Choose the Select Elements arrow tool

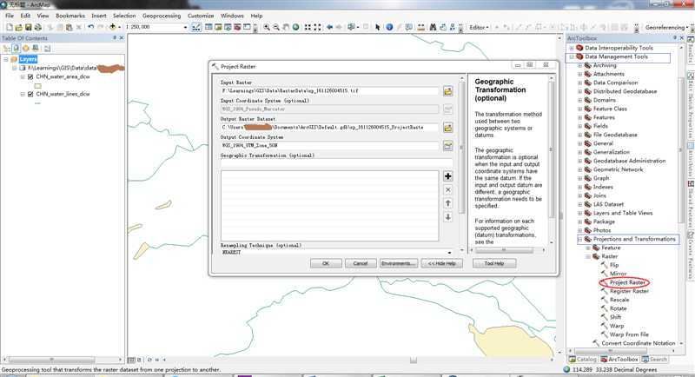pos(378,27)
